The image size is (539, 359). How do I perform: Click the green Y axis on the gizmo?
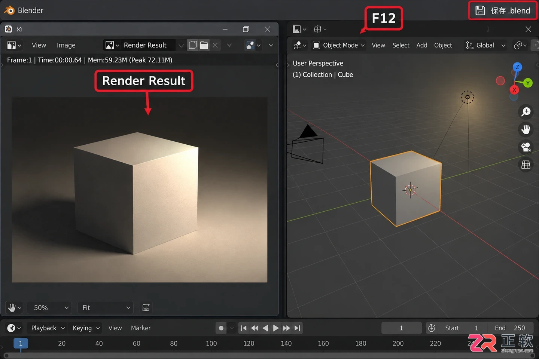[x=528, y=83]
